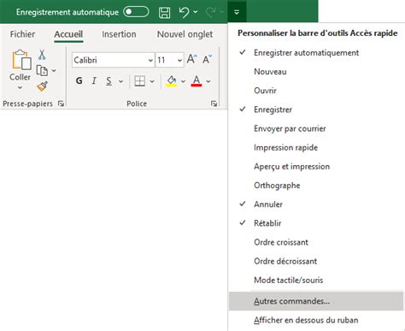The height and width of the screenshot is (331, 405).
Task: Choose Ordre croissant
Action: click(x=316, y=242)
